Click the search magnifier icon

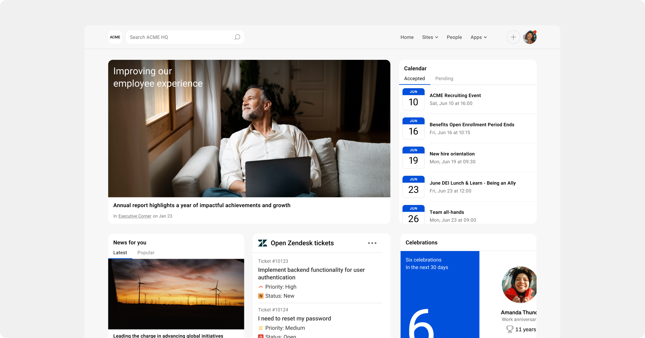click(237, 37)
